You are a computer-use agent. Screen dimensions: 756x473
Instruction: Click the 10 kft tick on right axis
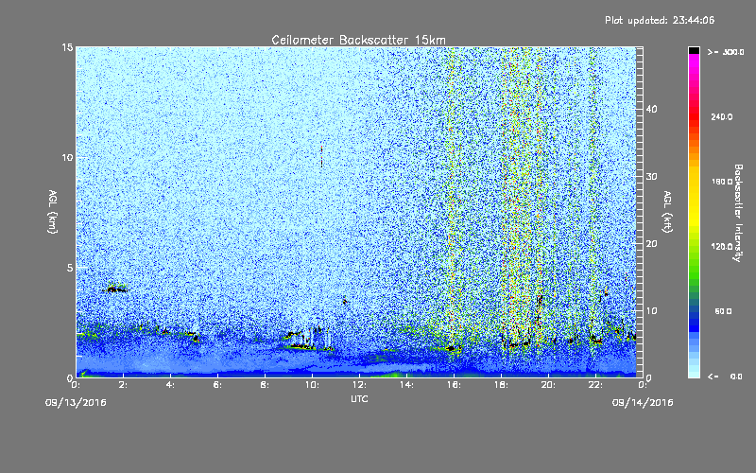651,311
